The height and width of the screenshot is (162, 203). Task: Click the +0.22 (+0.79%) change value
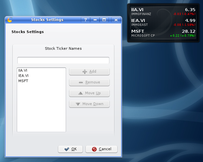pyautogui.click(x=183, y=36)
